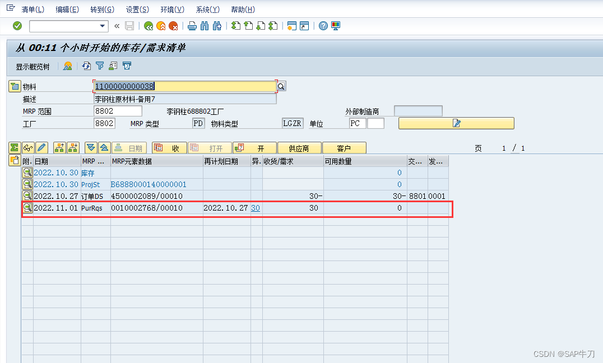Click the 工厂 plant field with 8802
603x363 pixels.
click(x=105, y=123)
